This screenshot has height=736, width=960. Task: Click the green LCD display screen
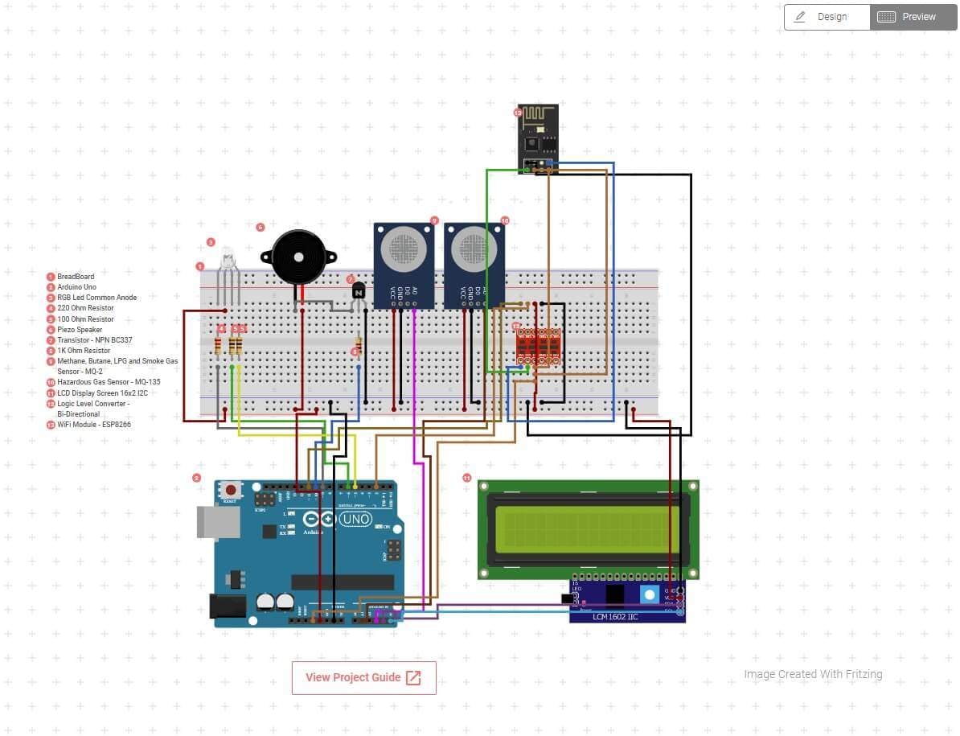tap(588, 529)
